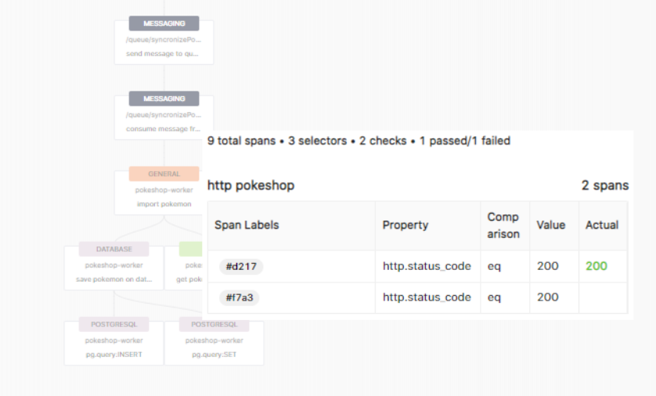Viewport: 656px width, 396px height.
Task: Click the #d217 span label tag
Action: coord(241,266)
